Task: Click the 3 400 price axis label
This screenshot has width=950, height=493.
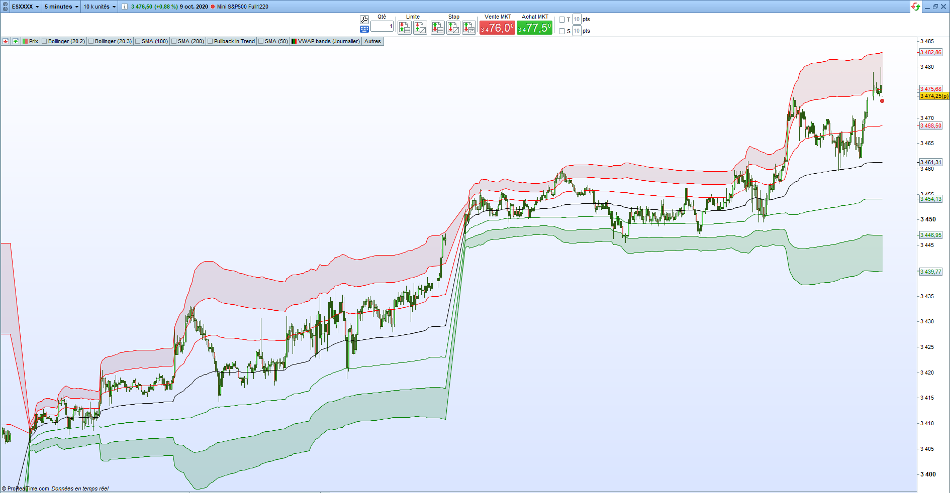Action: click(928, 474)
